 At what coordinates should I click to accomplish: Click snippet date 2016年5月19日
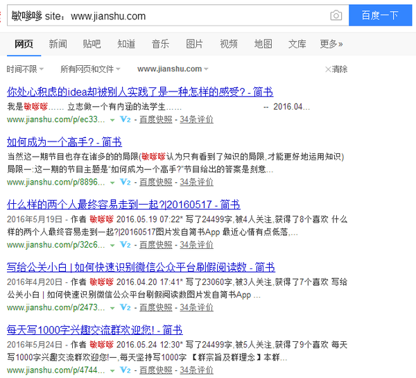tap(35, 219)
